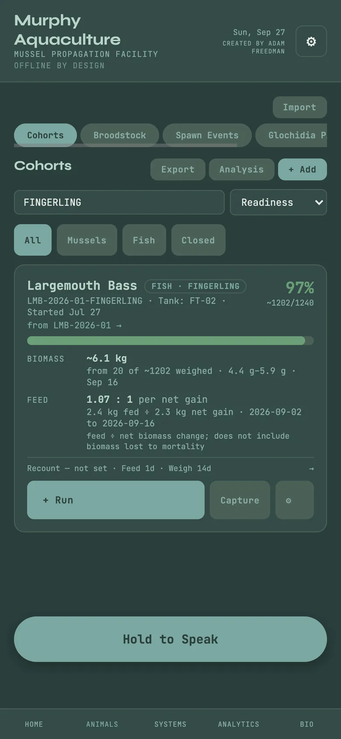Open SYSTEMS in the bottom navigation

coord(170,724)
